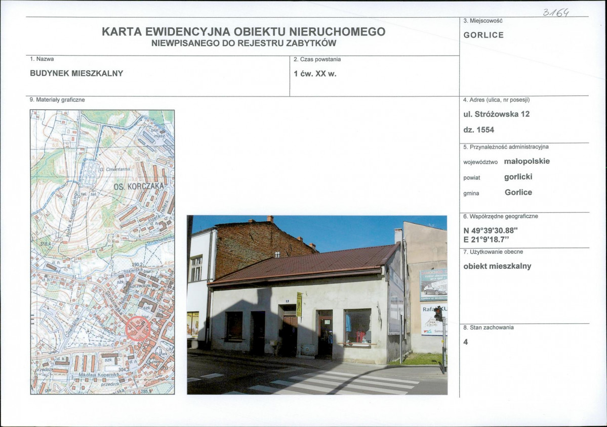Click the label '9. Materiały graficzne'
Viewport: 607px width, 427px height.
click(x=57, y=100)
